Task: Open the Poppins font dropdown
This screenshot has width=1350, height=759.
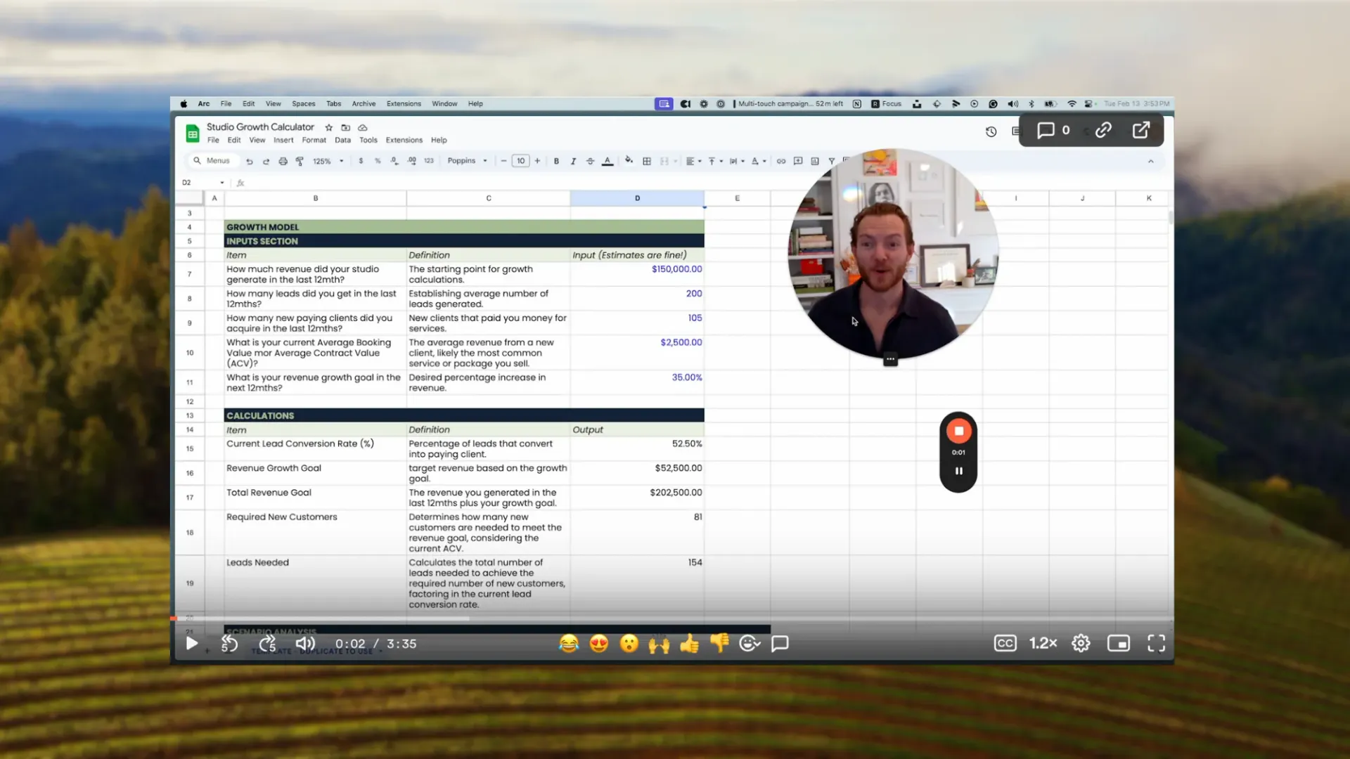Action: click(467, 161)
